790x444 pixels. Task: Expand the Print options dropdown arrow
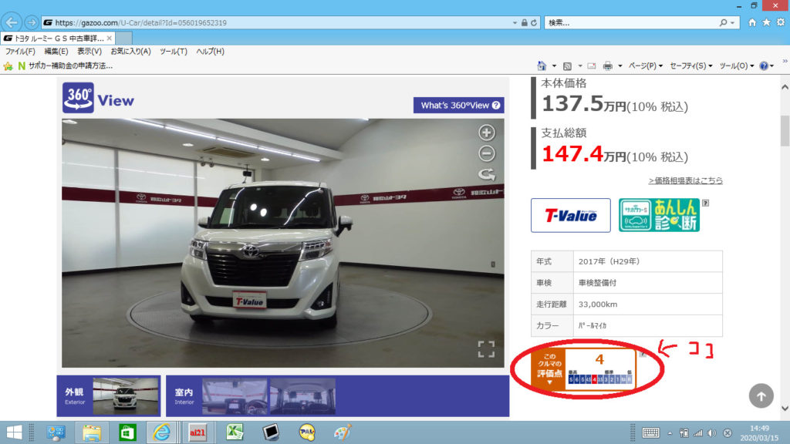pyautogui.click(x=620, y=66)
